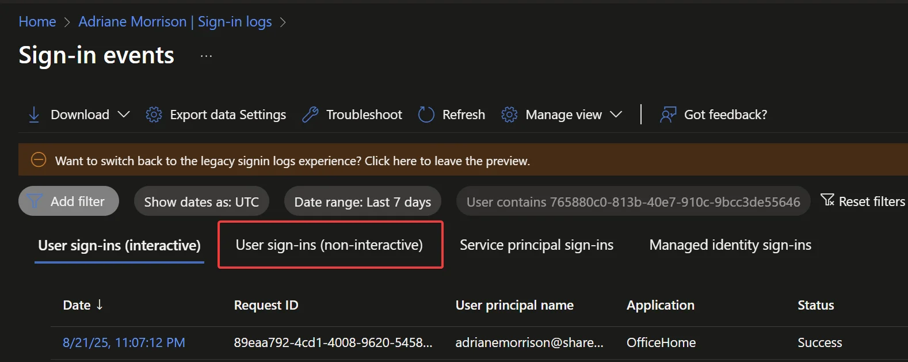Toggle Show dates as: UTC pill
The image size is (908, 362).
[201, 202]
